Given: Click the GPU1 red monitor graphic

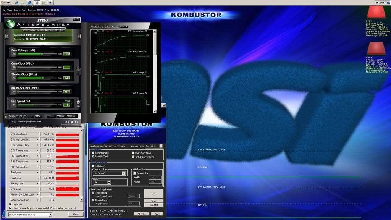Looking at the screenshot, I should [x=376, y=12].
